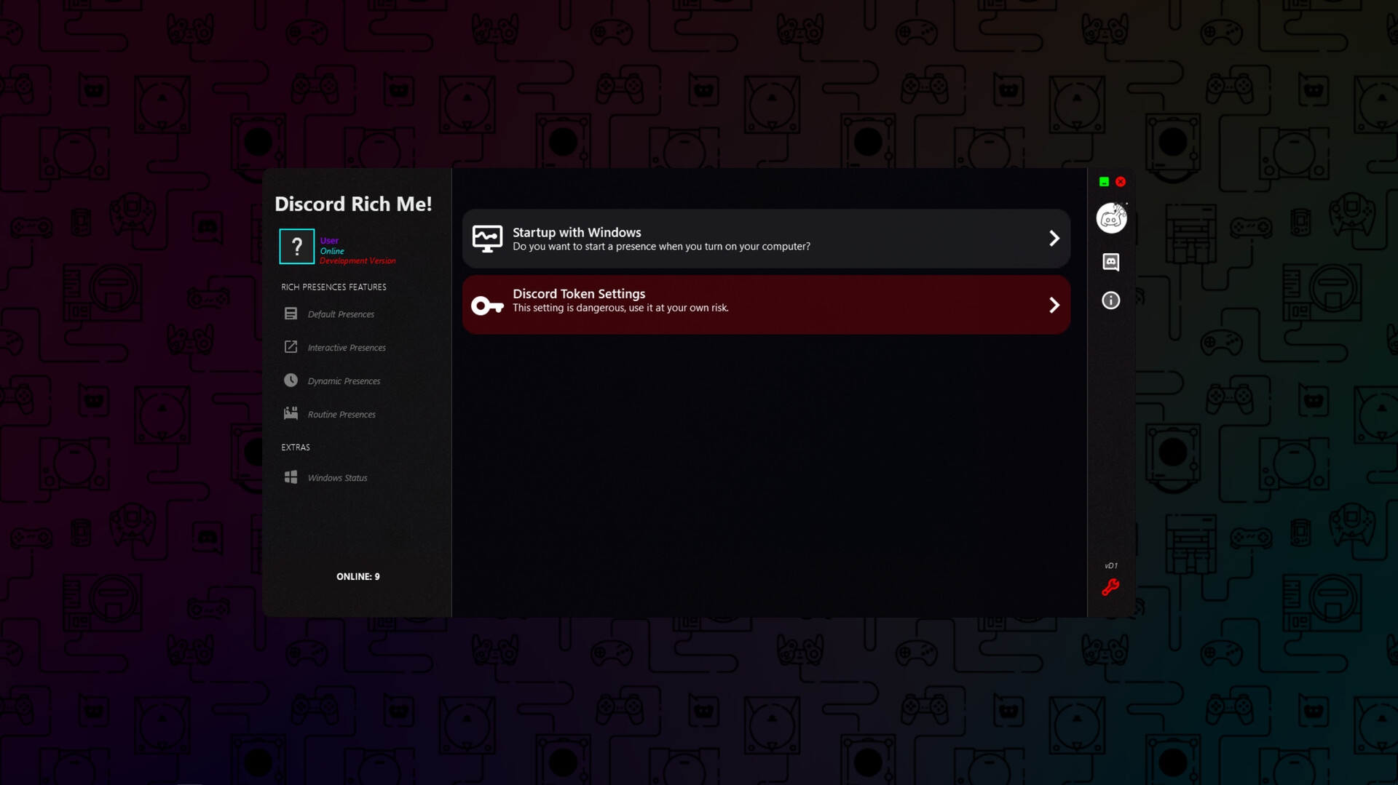Open the red wrench settings icon
The width and height of the screenshot is (1398, 785).
1110,588
